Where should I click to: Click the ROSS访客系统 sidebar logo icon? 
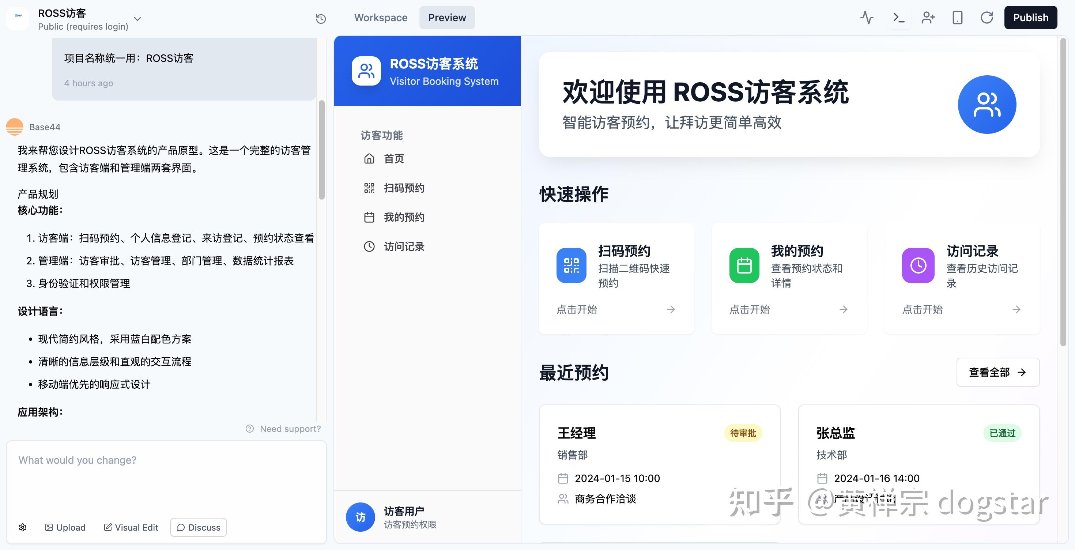click(x=366, y=71)
